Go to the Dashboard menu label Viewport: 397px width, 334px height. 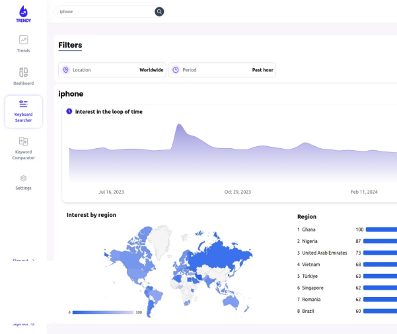click(x=24, y=83)
